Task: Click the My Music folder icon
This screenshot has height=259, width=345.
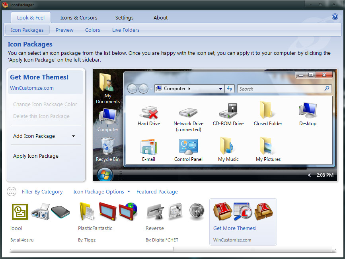Action: coord(227,146)
